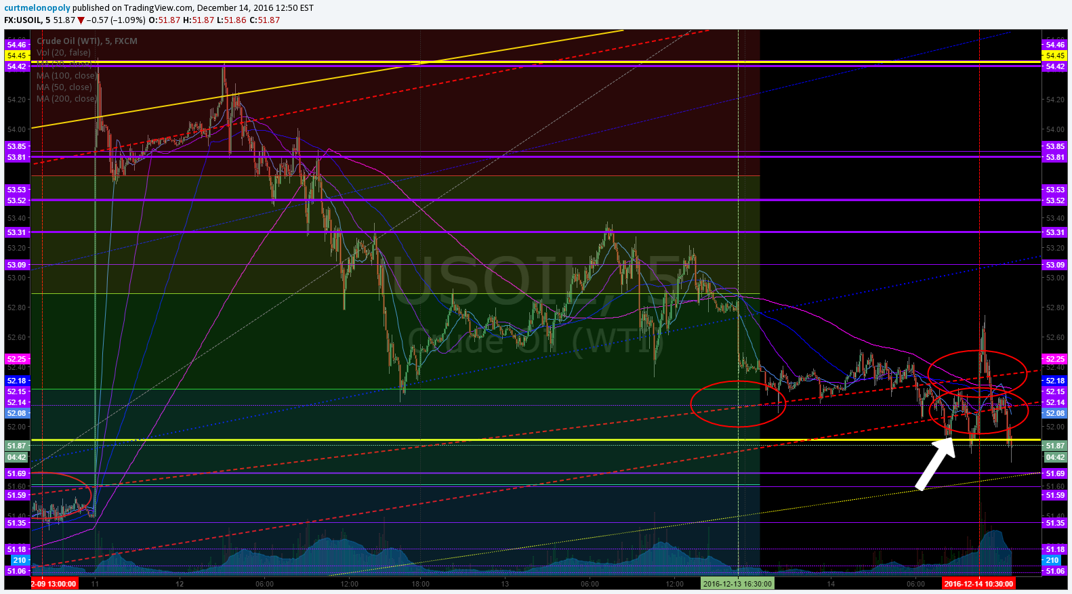Click the 18:00 label on the time axis
The width and height of the screenshot is (1072, 594).
click(x=420, y=584)
